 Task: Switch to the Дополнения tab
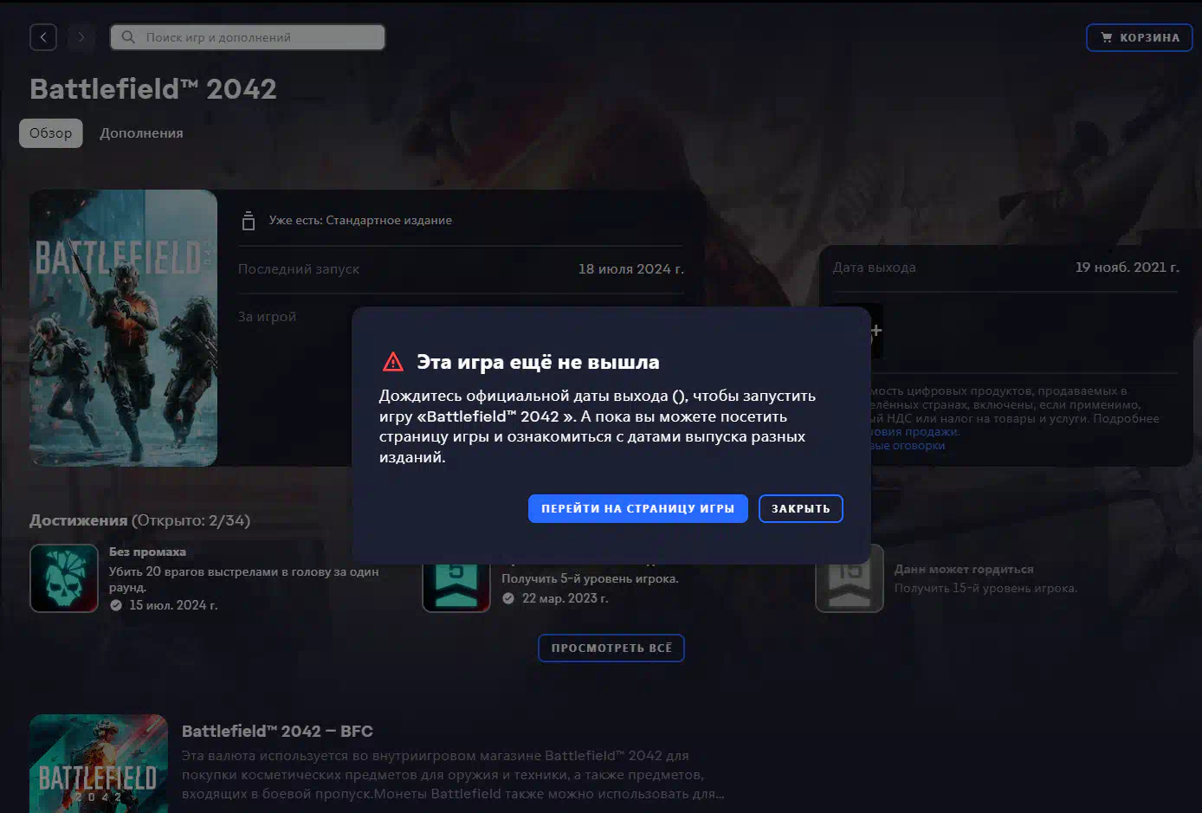[141, 133]
